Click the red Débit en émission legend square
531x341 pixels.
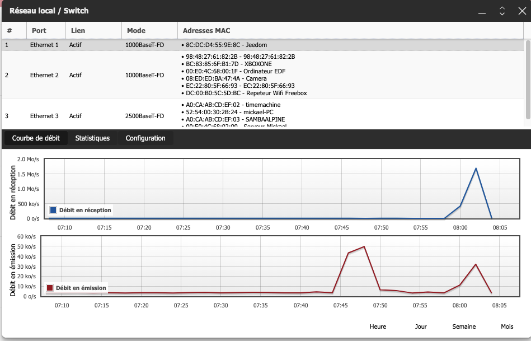(50, 288)
